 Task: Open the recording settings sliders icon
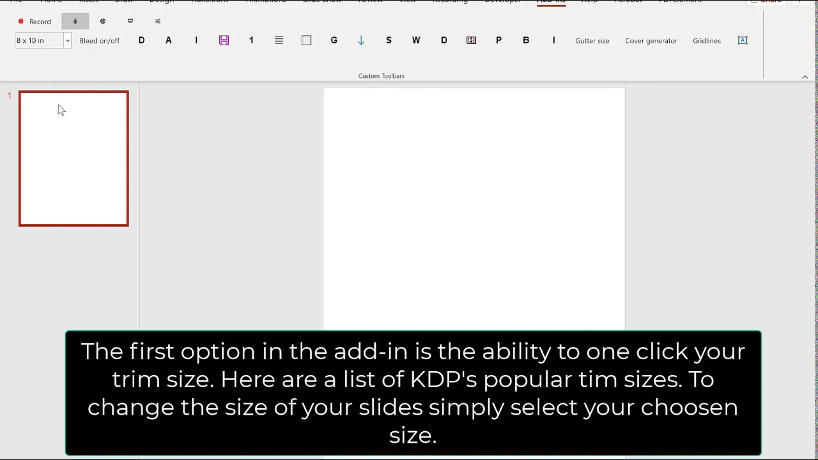point(158,21)
